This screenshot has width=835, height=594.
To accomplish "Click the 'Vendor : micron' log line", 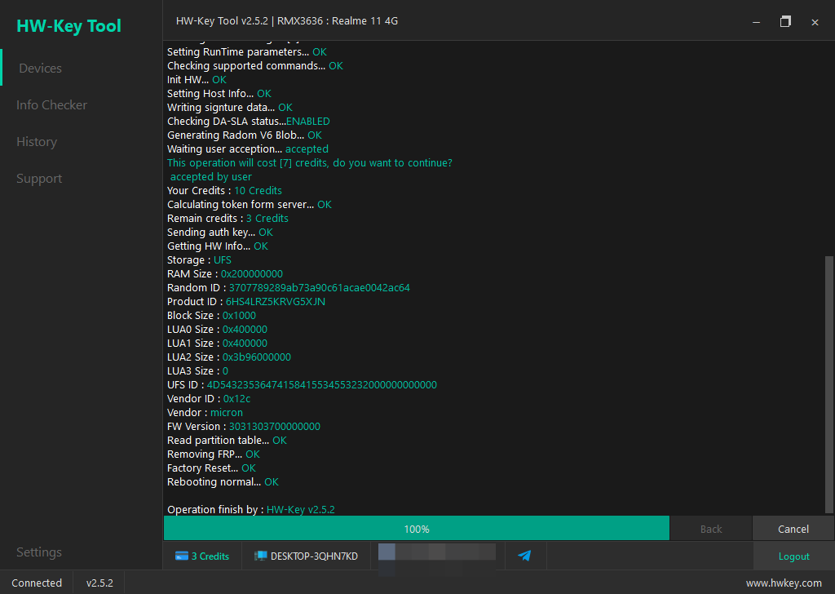I will tap(205, 412).
